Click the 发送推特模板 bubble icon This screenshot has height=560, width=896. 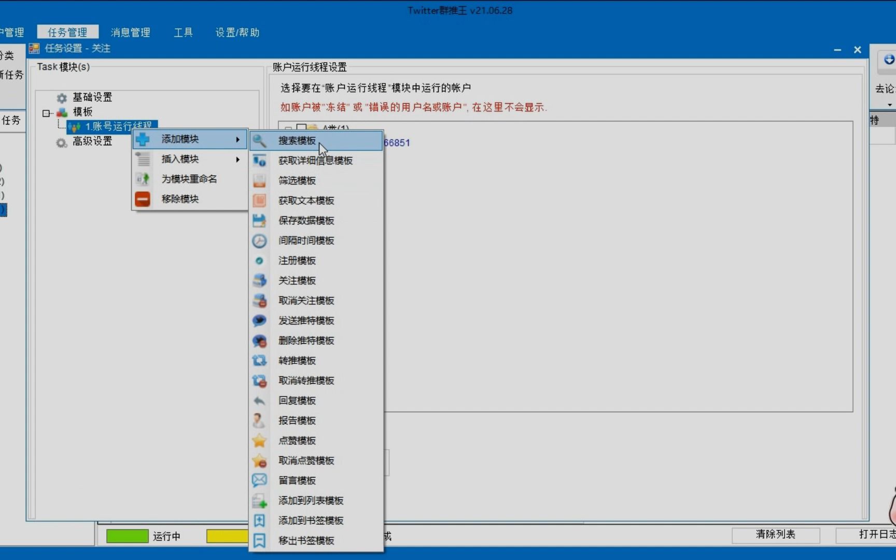pyautogui.click(x=259, y=320)
